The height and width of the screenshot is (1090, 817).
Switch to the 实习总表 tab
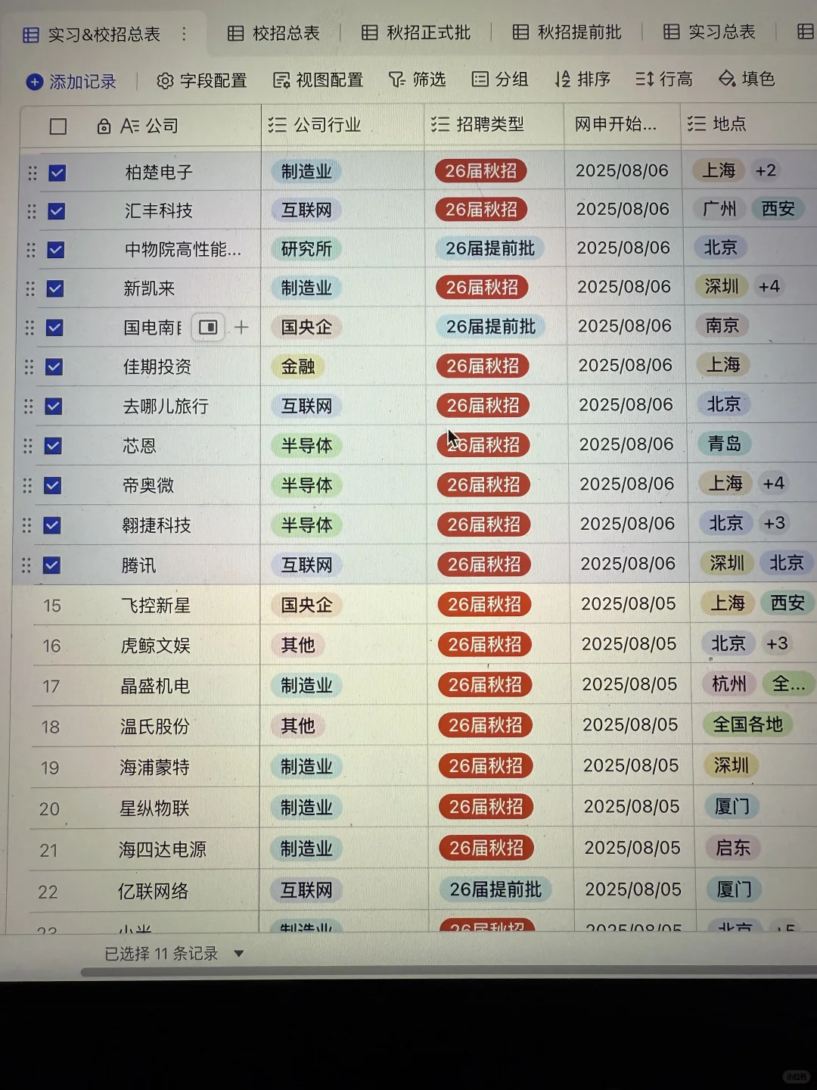pyautogui.click(x=710, y=32)
